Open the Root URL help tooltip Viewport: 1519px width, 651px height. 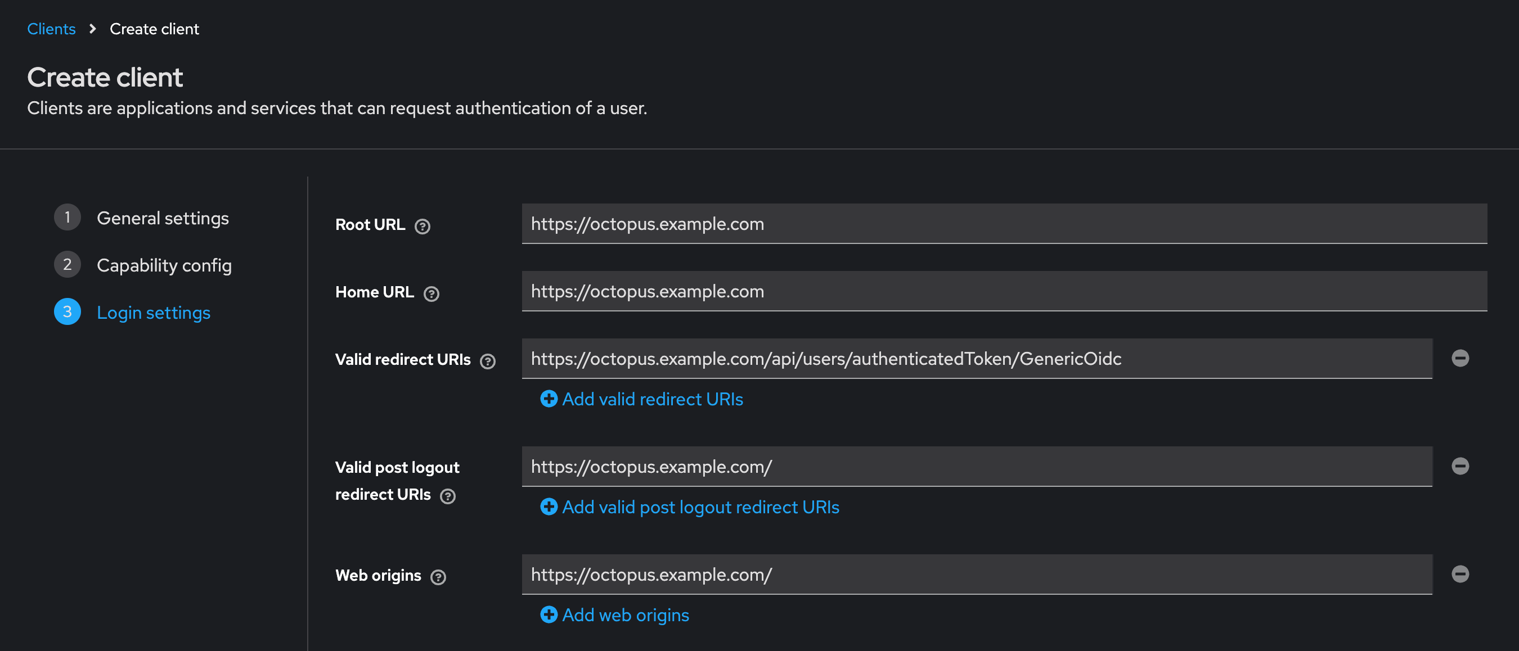pyautogui.click(x=423, y=225)
